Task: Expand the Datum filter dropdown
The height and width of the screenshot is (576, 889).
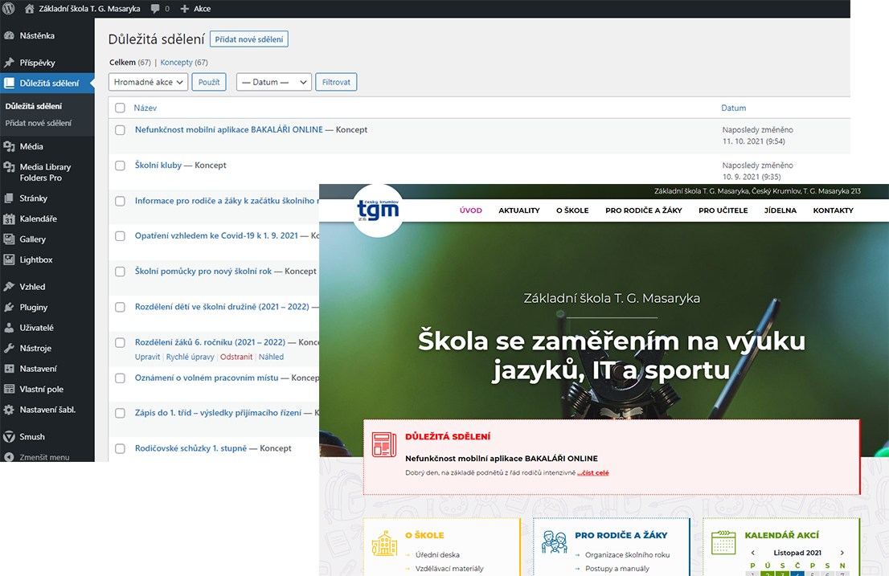Action: [273, 82]
